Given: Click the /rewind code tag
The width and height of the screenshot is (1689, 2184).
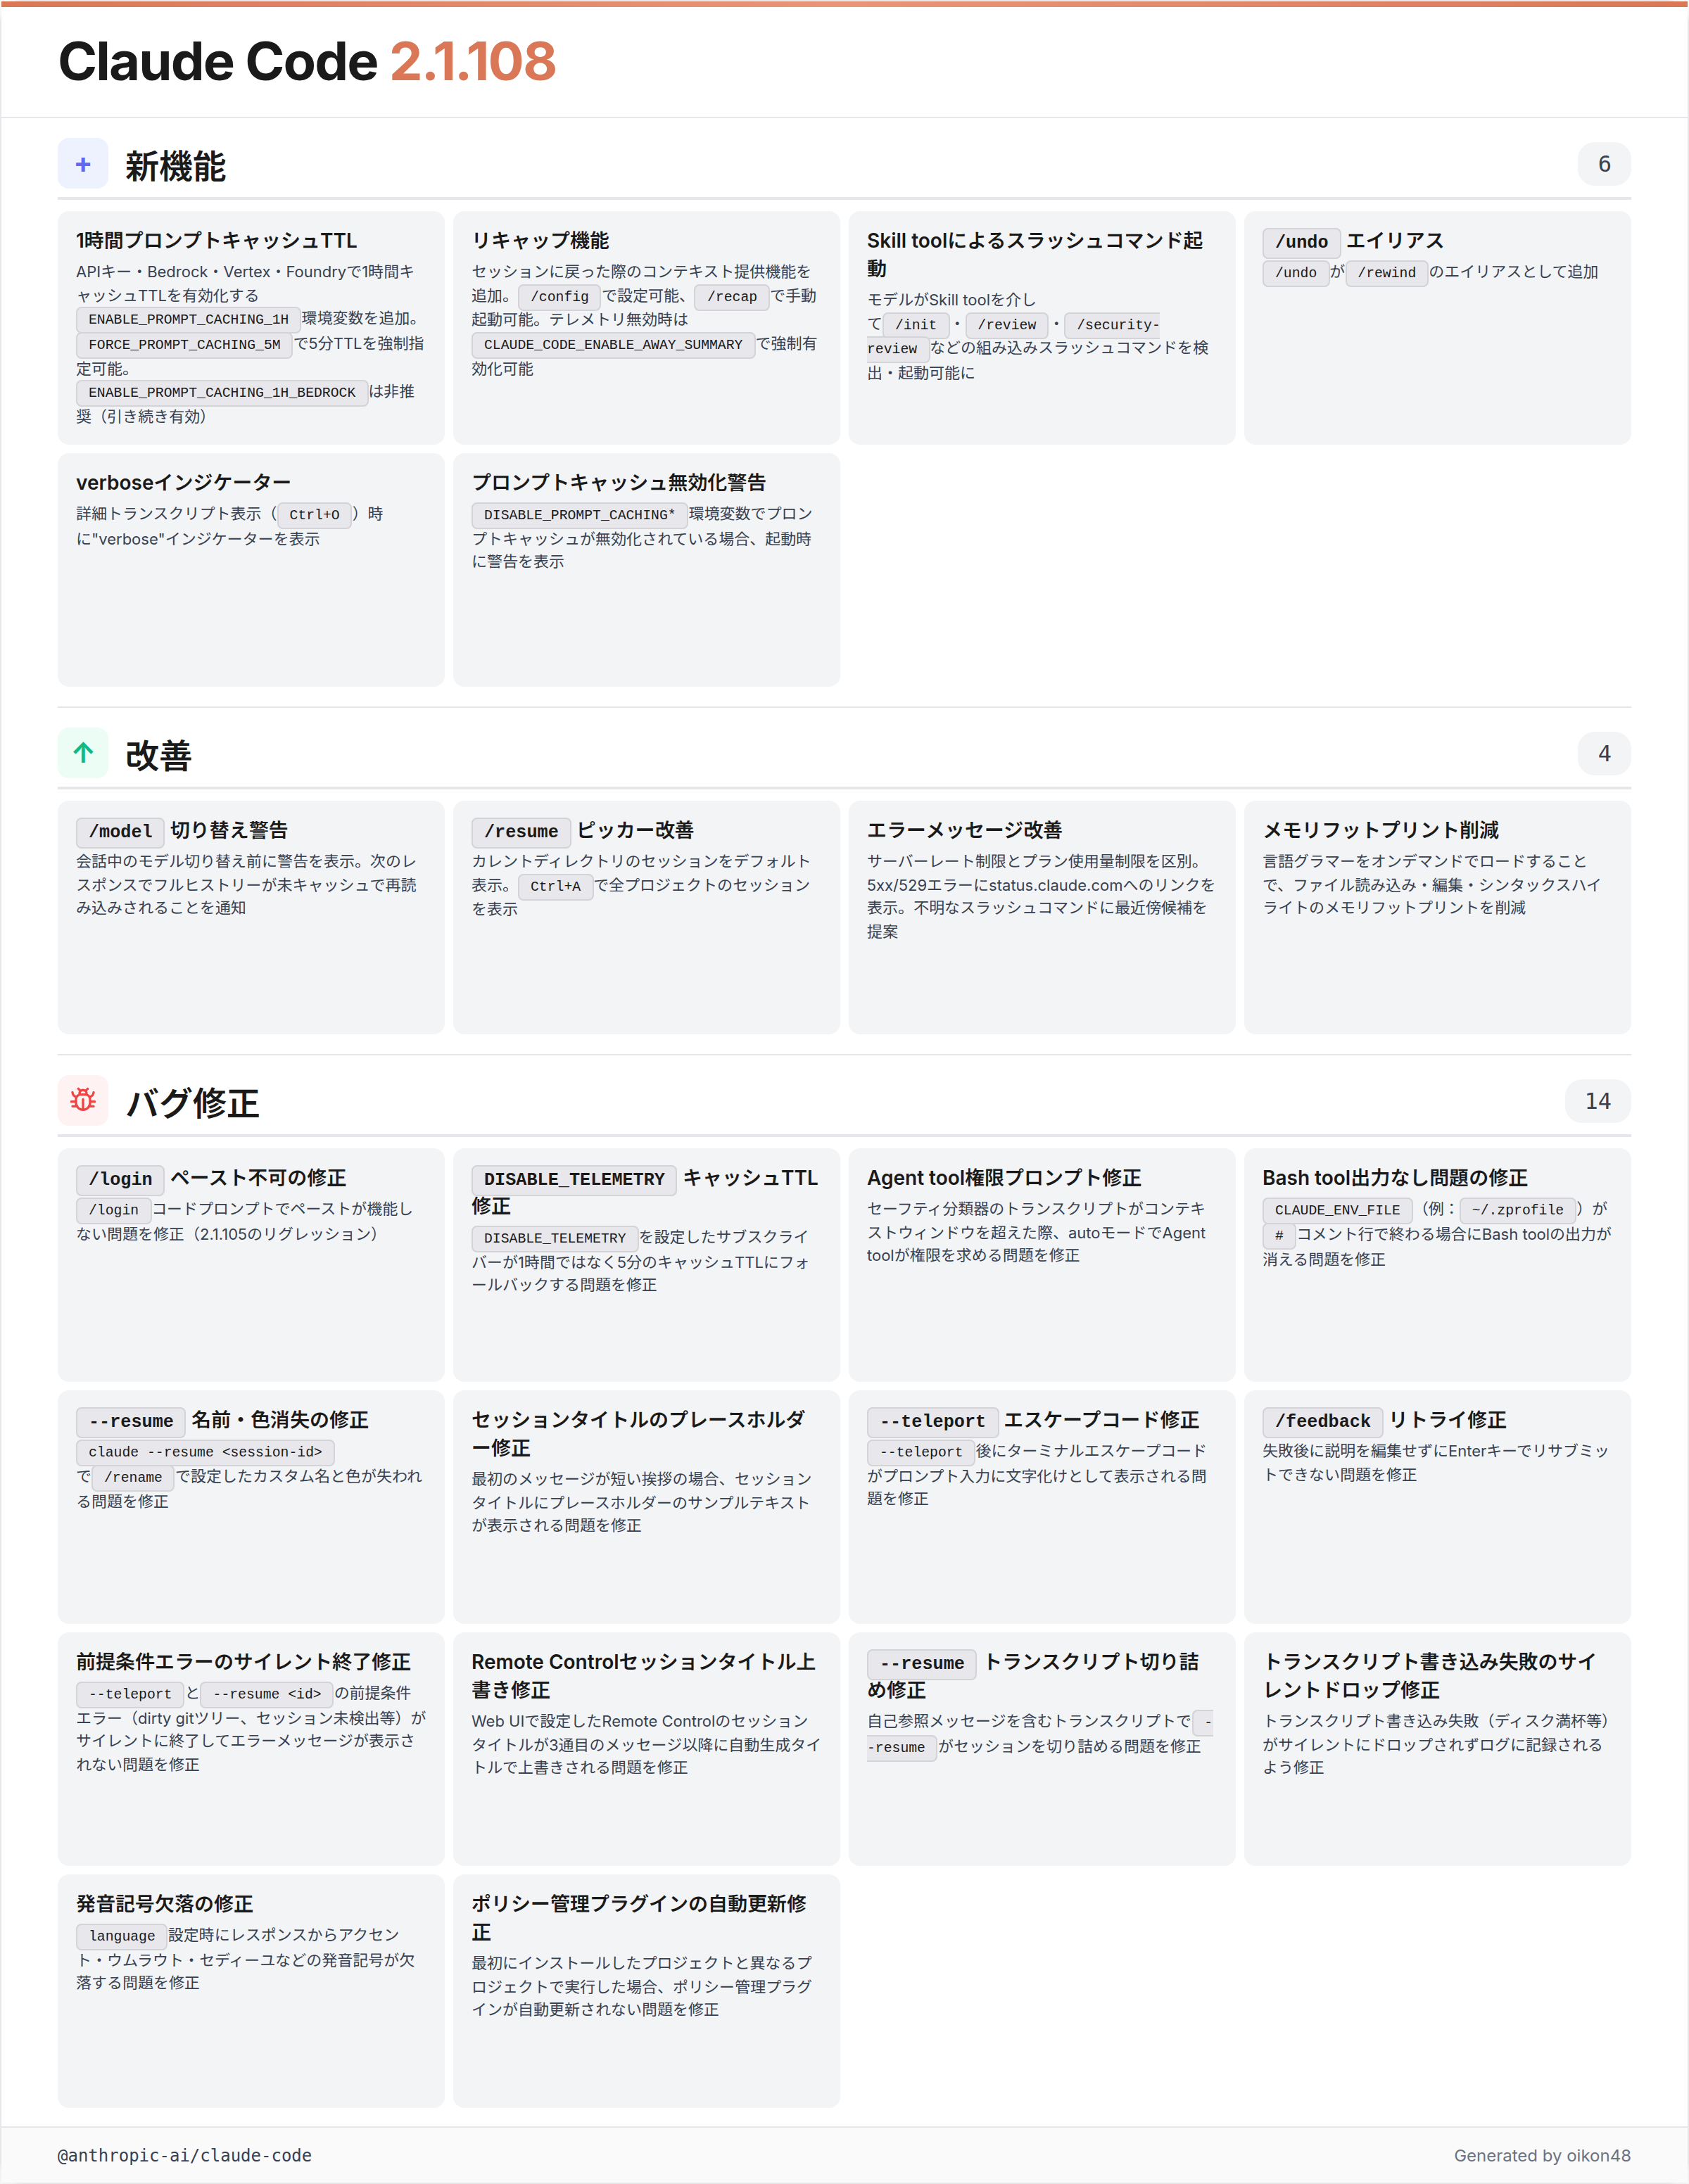Looking at the screenshot, I should pos(1387,273).
